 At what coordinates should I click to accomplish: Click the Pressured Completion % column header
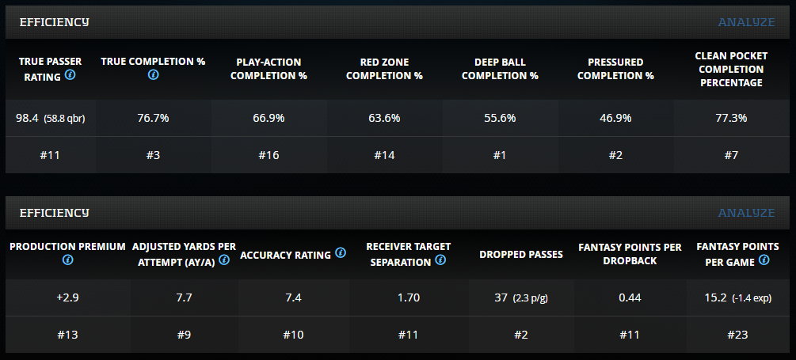point(615,69)
